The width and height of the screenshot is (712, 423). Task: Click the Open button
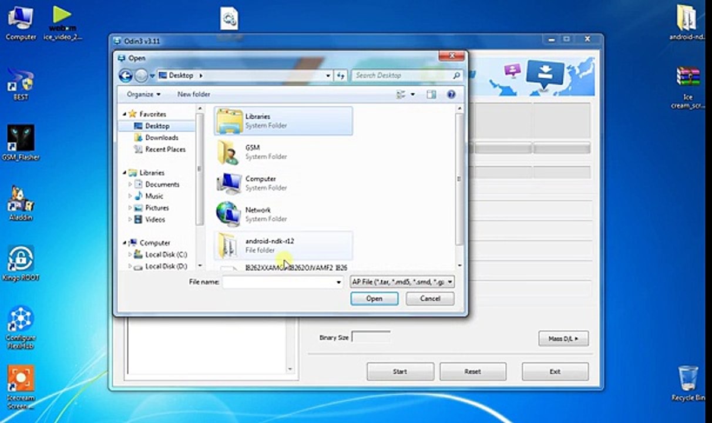point(374,298)
